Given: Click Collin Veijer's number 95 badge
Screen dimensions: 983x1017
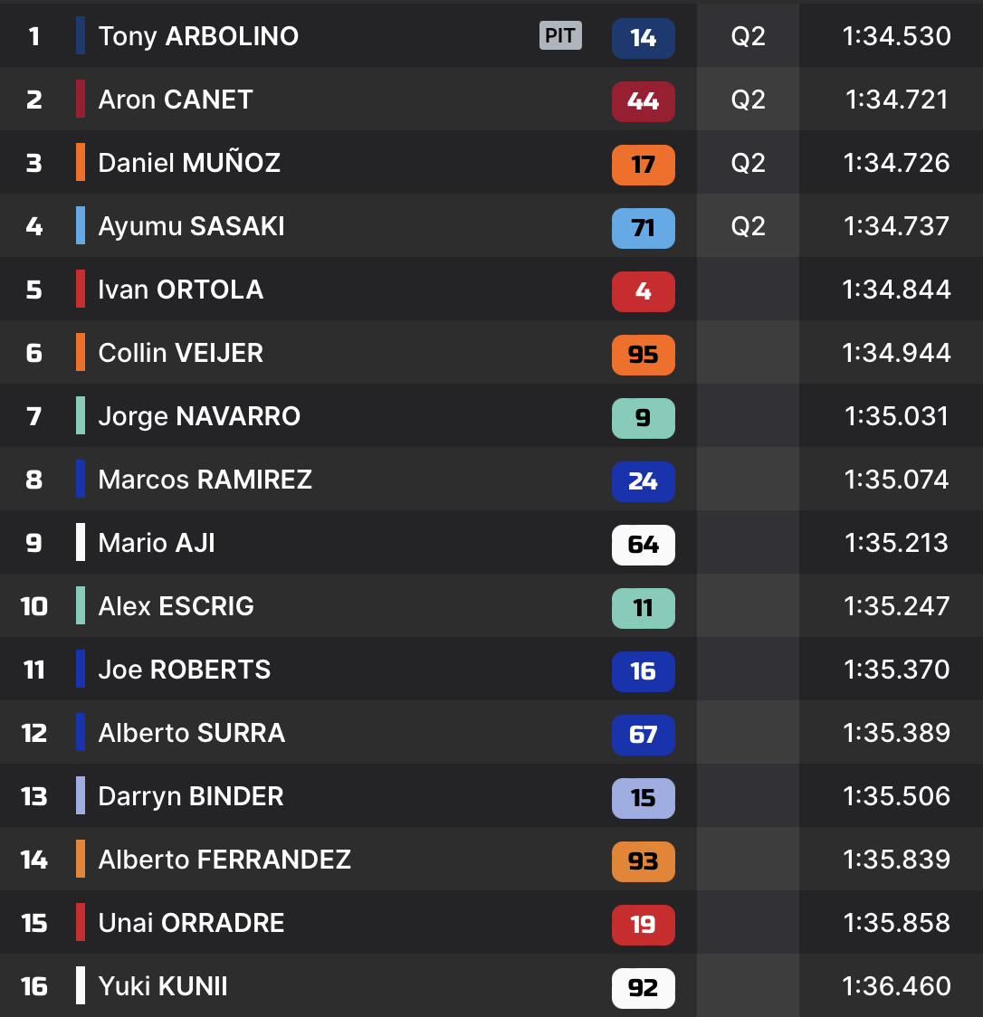Looking at the screenshot, I should (643, 355).
